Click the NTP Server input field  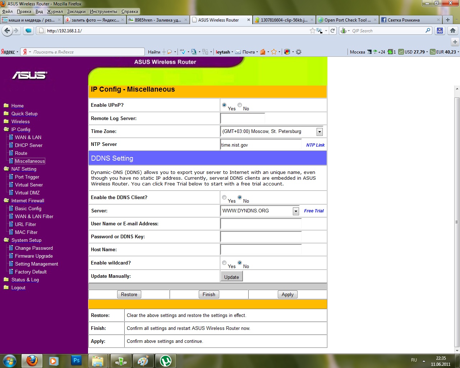pyautogui.click(x=261, y=144)
